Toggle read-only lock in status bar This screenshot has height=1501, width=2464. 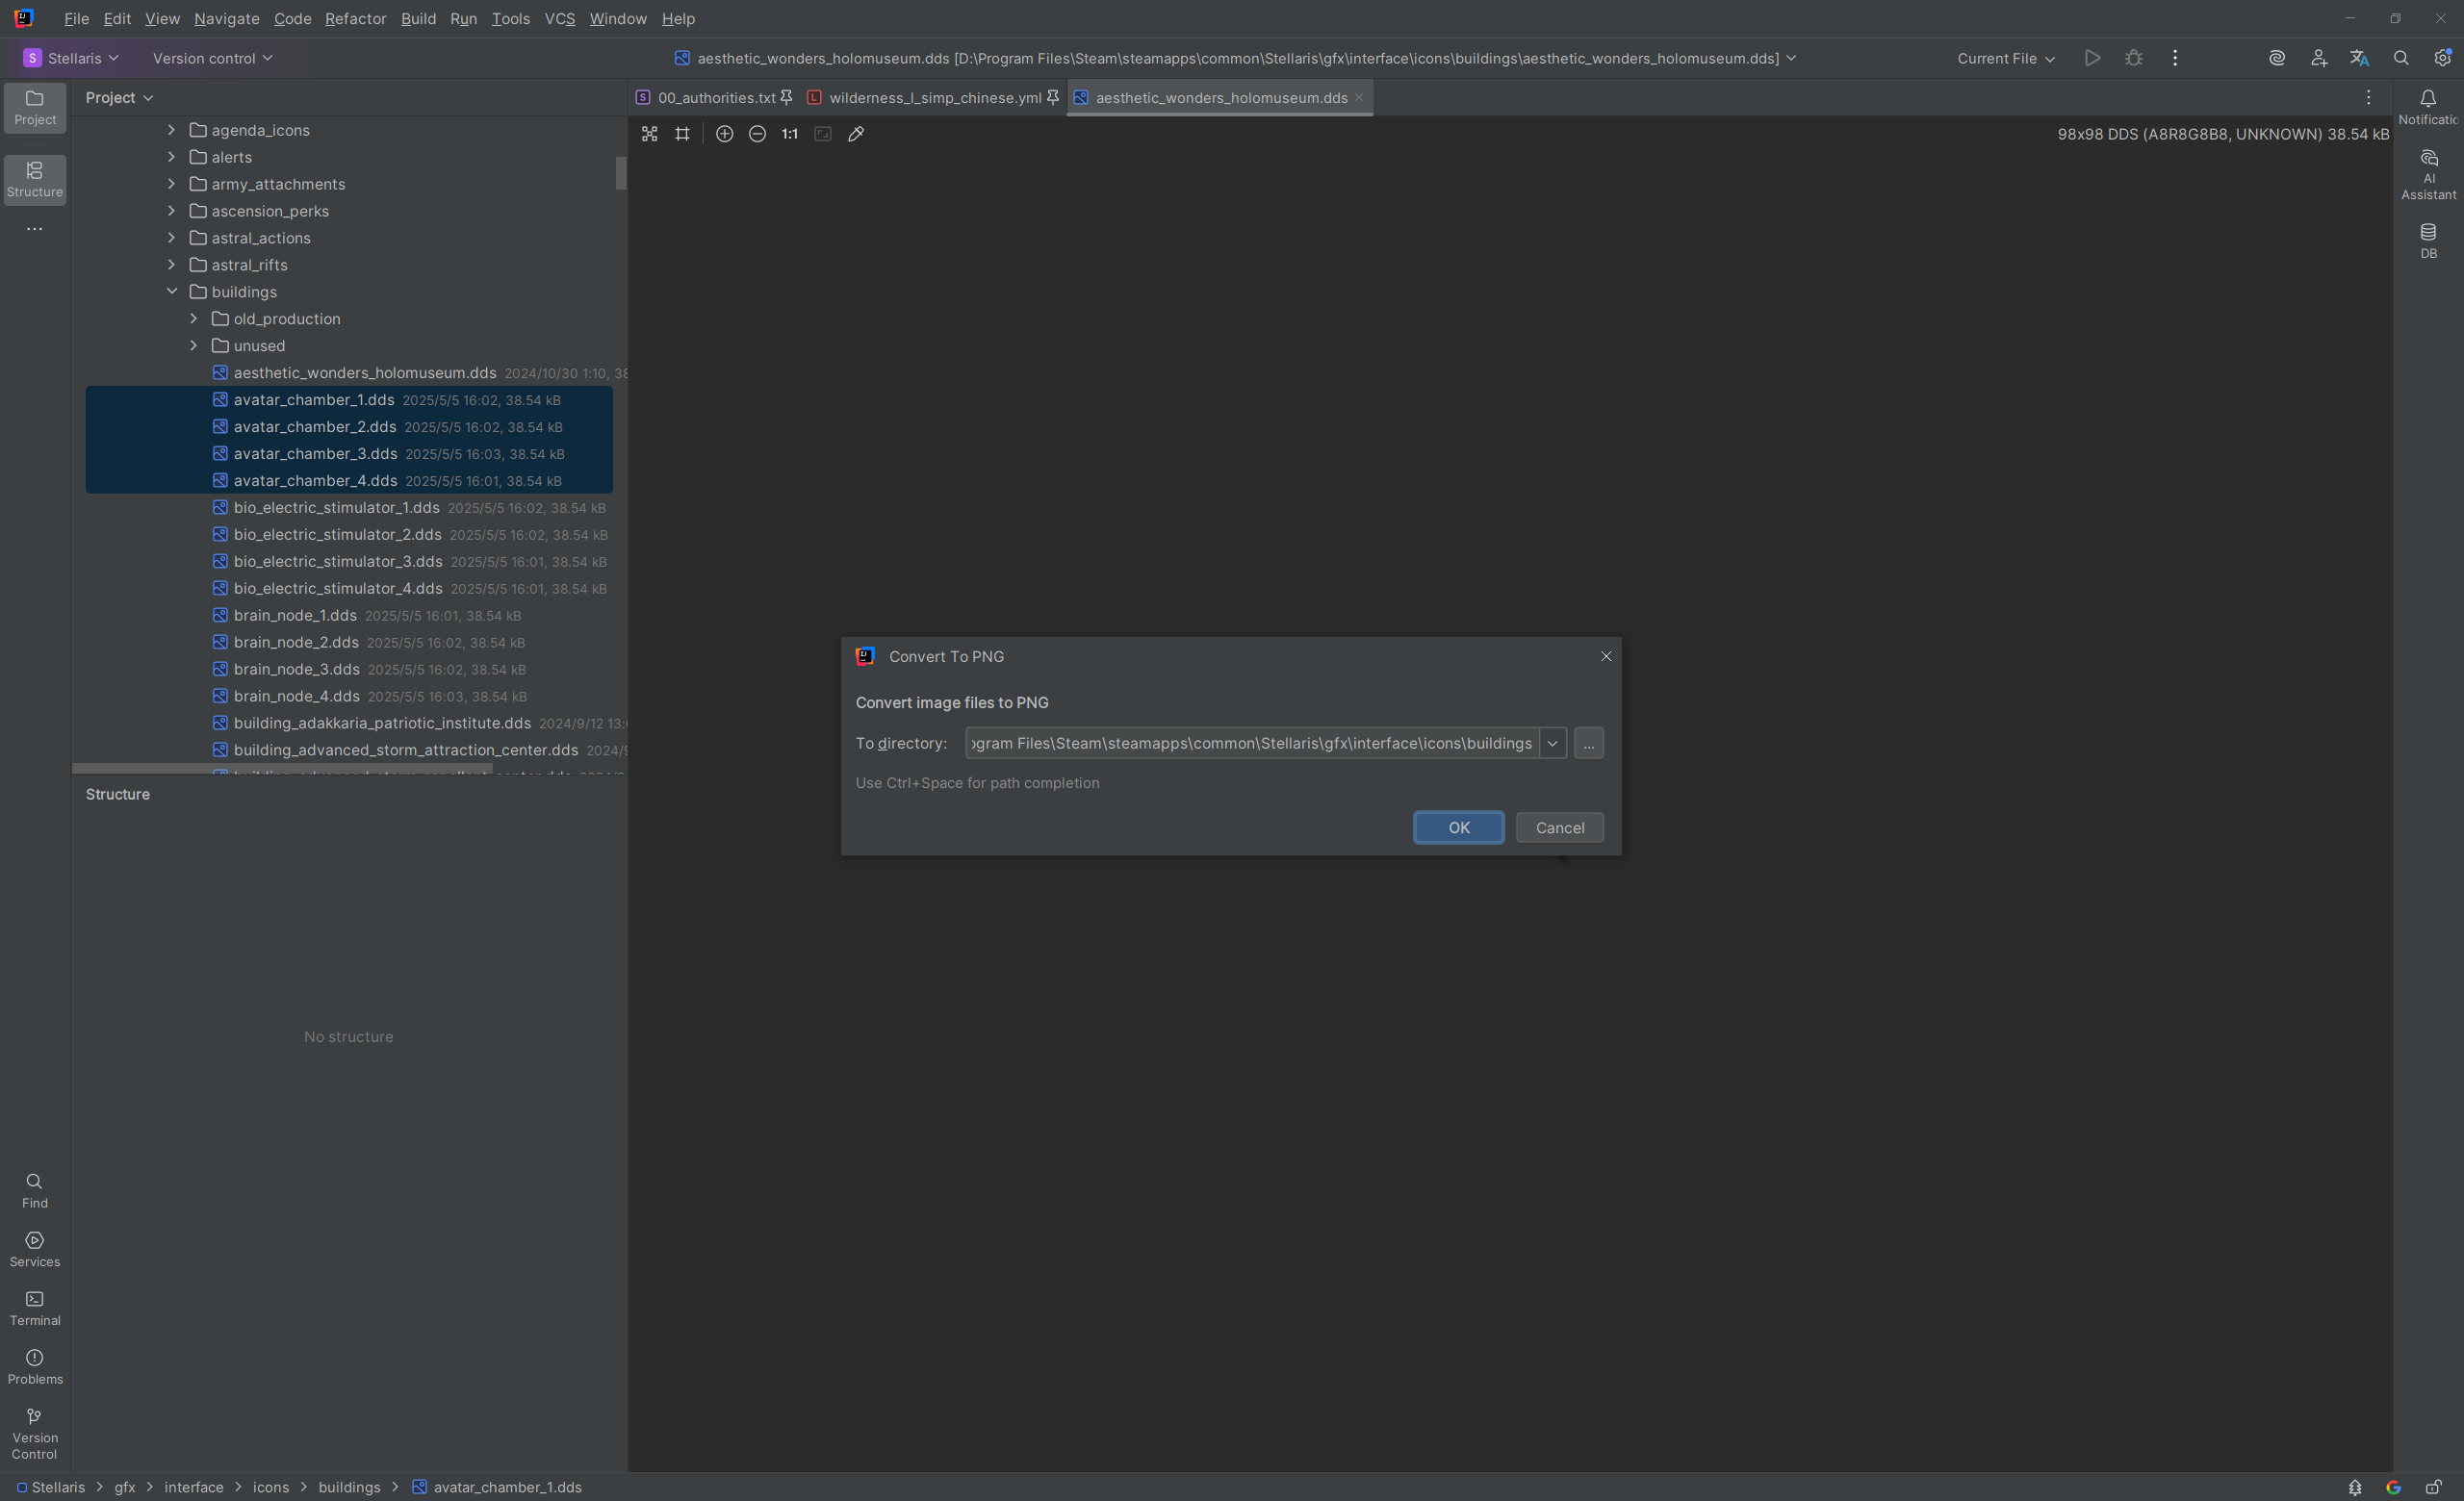pyautogui.click(x=2433, y=1487)
